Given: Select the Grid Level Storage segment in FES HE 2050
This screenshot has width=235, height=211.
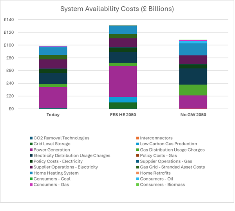Looking at the screenshot, I should click(x=123, y=105).
